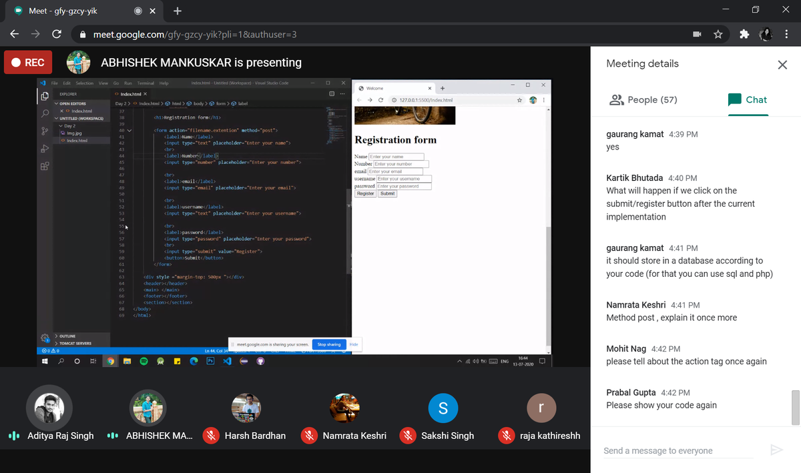
Task: Click Harsh Bardhan's participant avatar
Action: (x=246, y=408)
